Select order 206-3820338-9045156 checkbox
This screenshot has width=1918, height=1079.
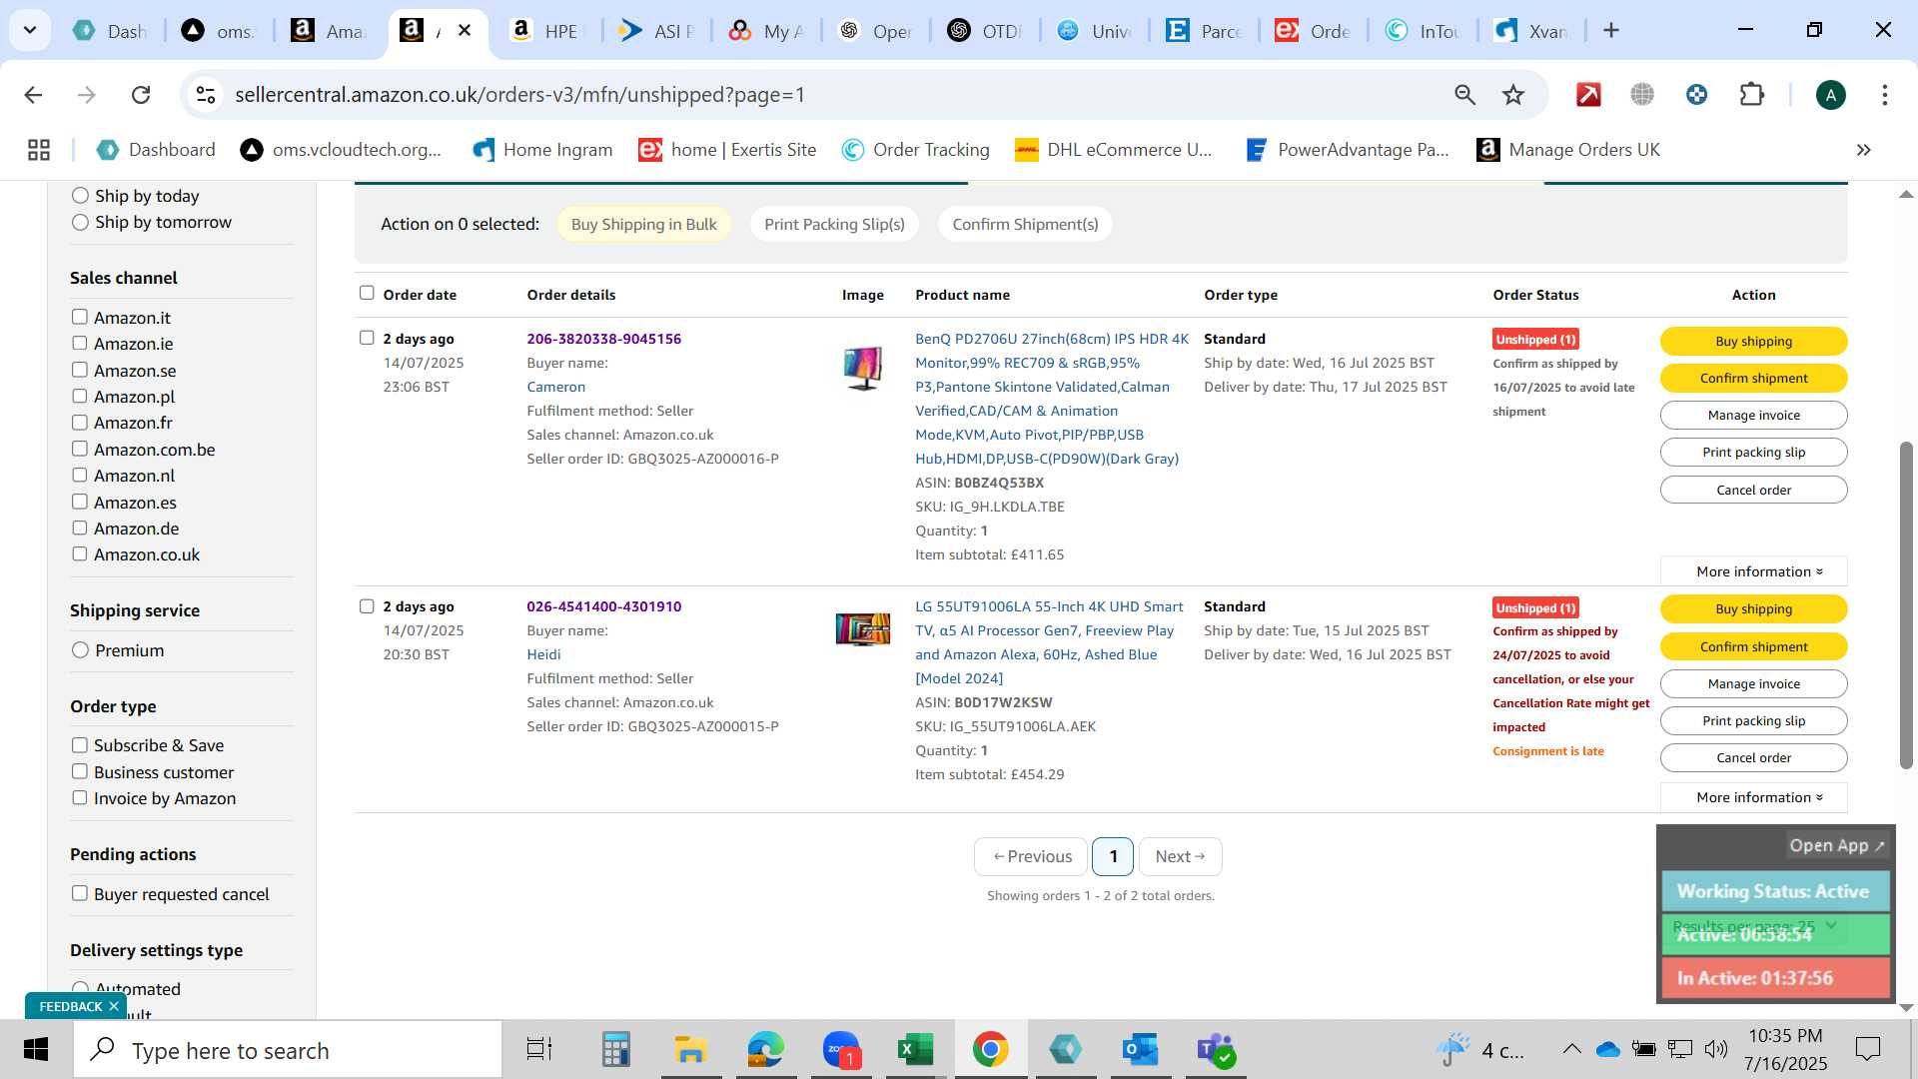click(367, 338)
